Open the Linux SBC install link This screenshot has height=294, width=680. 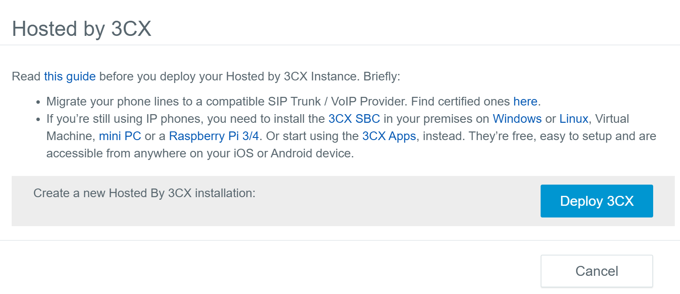pyautogui.click(x=574, y=118)
